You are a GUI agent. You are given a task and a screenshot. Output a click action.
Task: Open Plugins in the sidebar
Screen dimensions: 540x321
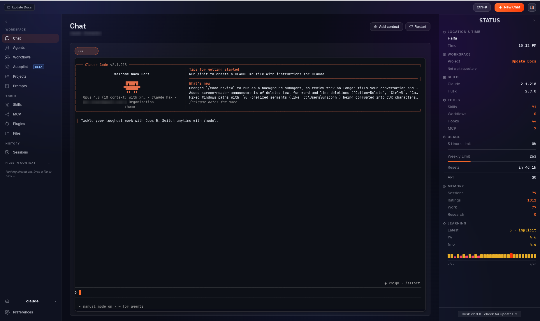coord(30,124)
